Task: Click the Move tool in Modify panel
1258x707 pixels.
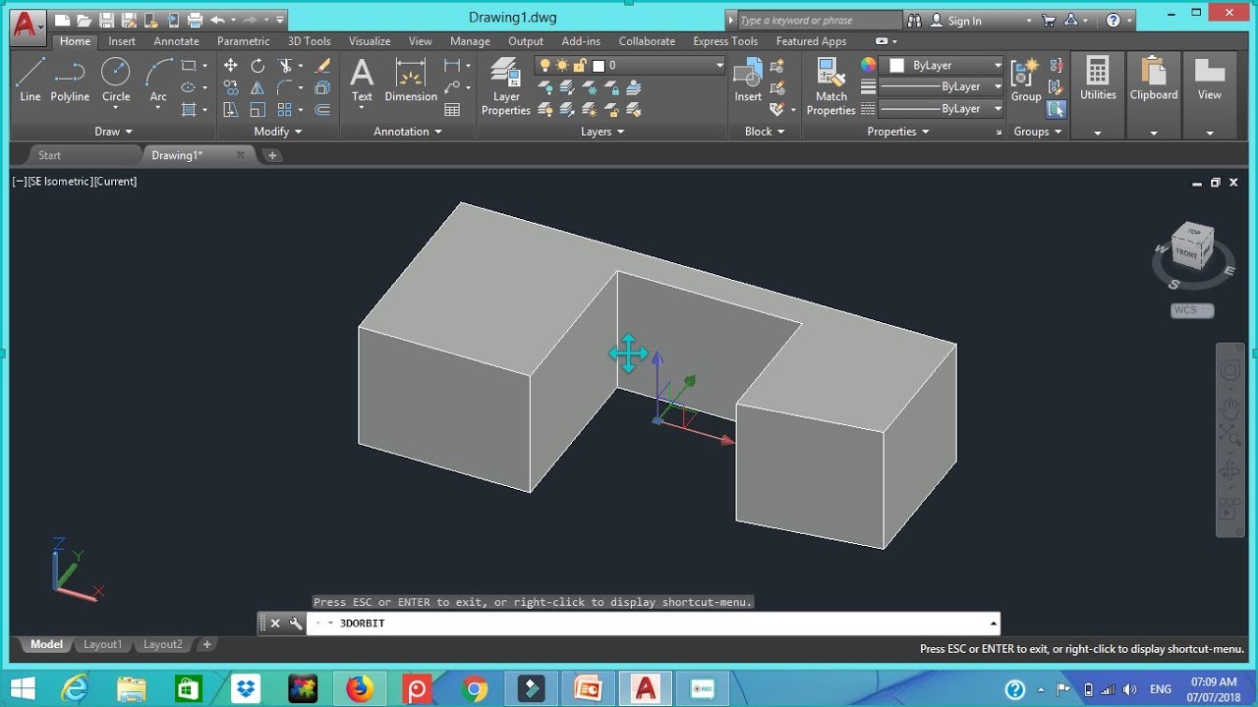Action: (230, 66)
